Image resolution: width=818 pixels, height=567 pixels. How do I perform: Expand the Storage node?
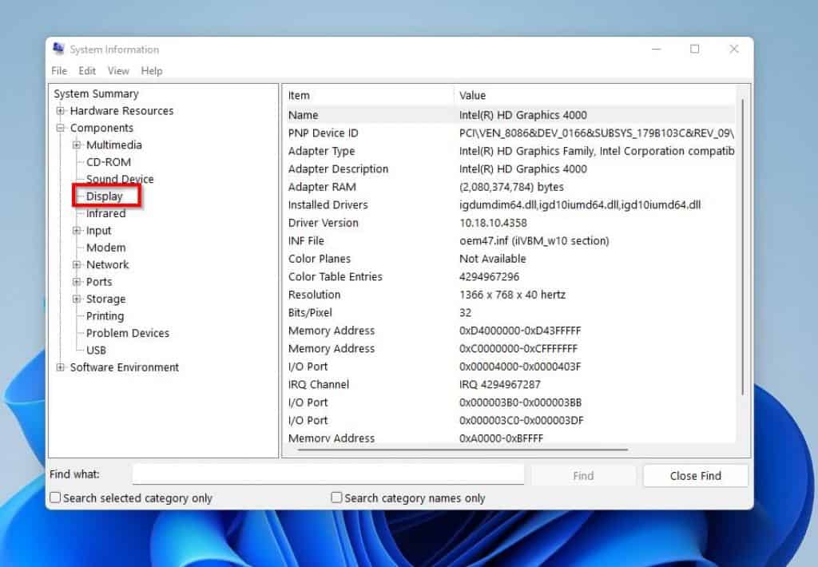point(77,299)
